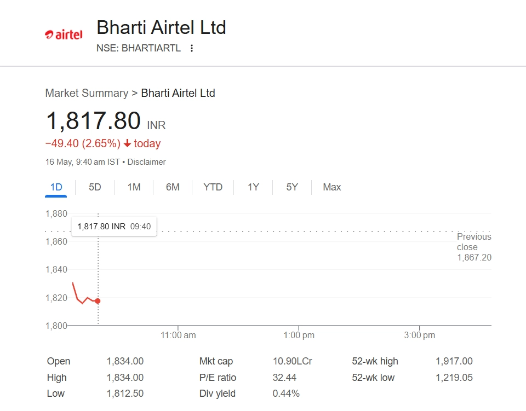This screenshot has height=411, width=526.
Task: Click the Mkt cap value 10.90LCr
Action: coord(292,361)
